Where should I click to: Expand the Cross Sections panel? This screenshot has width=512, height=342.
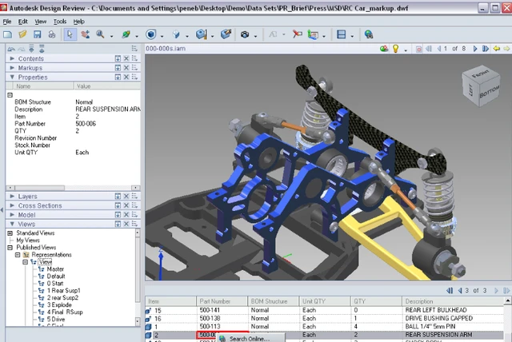click(11, 205)
